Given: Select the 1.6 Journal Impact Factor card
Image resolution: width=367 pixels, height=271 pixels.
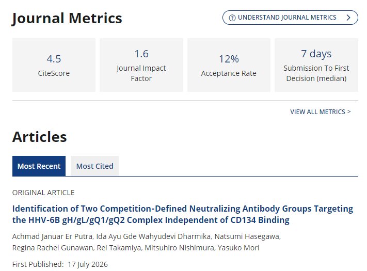Looking at the screenshot, I should click(x=141, y=65).
